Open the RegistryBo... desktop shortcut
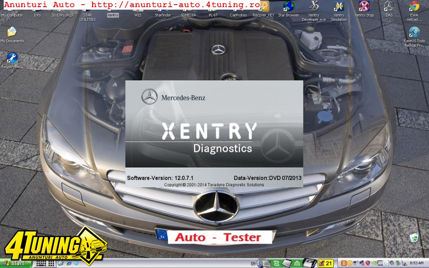The image size is (429, 268). pos(12,62)
